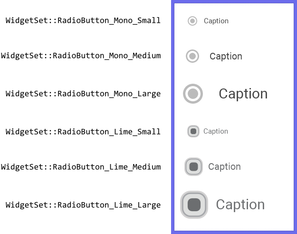Image resolution: width=297 pixels, height=234 pixels.
Task: Toggle the medium rounded-square checkbox
Action: coord(193,166)
